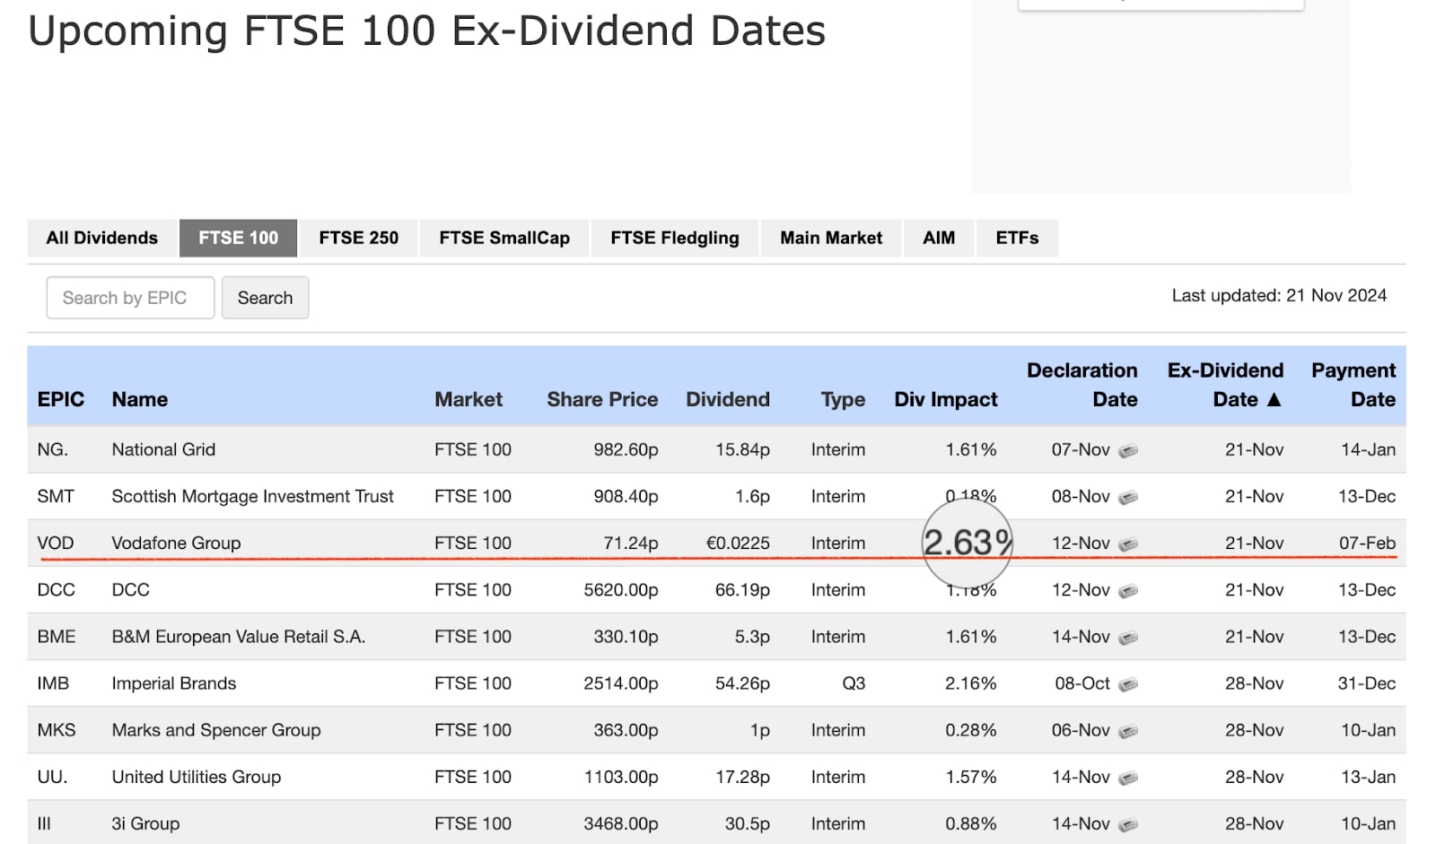Select National Grid share price 982.60p
The height and width of the screenshot is (844, 1436).
[626, 449]
